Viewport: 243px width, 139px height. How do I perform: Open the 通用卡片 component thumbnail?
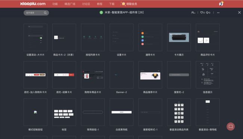150,37
